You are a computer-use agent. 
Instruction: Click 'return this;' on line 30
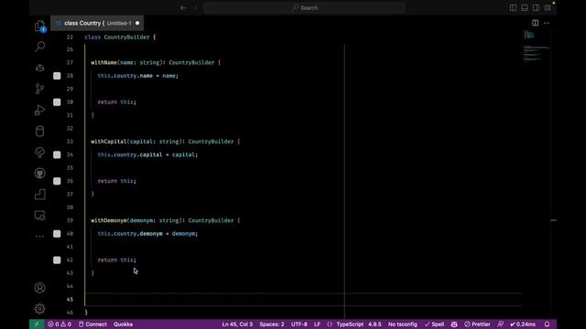(x=117, y=102)
